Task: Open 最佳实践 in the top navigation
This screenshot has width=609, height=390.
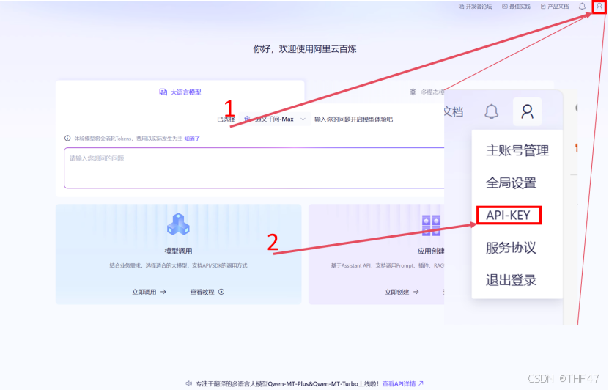Action: coord(516,7)
